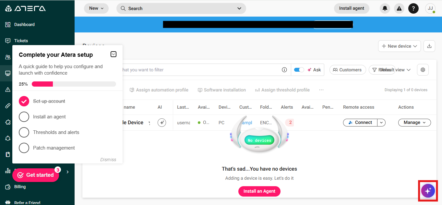
Task: Click the pink Install an Agent button
Action: click(259, 191)
